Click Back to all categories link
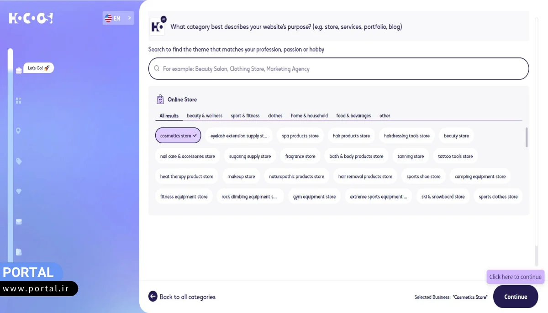 click(x=187, y=297)
